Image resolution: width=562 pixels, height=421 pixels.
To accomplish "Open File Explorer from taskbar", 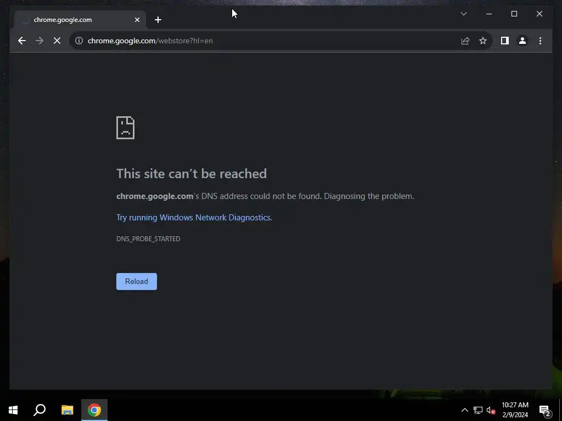I will (67, 410).
